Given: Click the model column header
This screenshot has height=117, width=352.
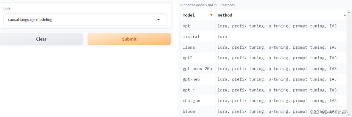Looking at the screenshot, I should [198, 15].
